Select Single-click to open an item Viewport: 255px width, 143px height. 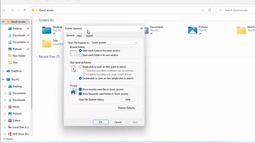[x=102, y=67]
